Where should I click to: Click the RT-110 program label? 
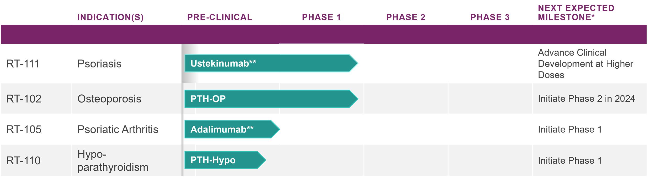(23, 160)
